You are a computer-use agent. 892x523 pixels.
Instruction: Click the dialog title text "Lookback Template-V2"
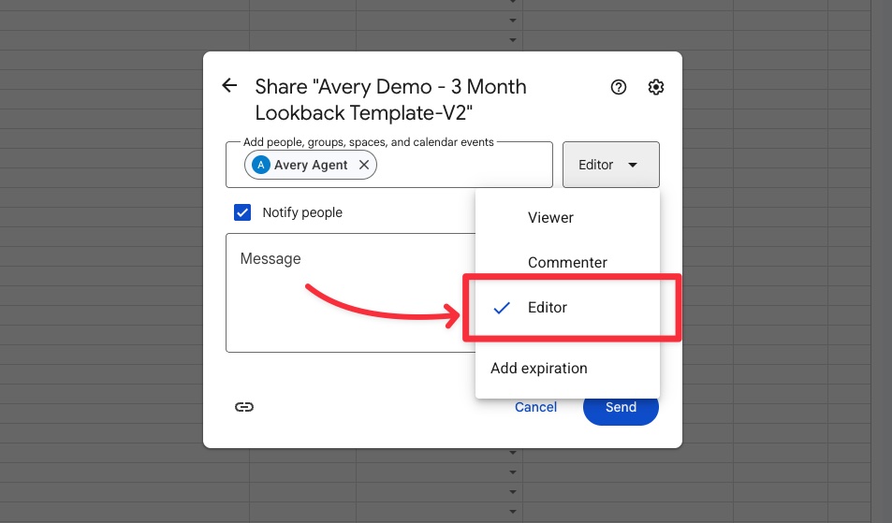pos(363,112)
